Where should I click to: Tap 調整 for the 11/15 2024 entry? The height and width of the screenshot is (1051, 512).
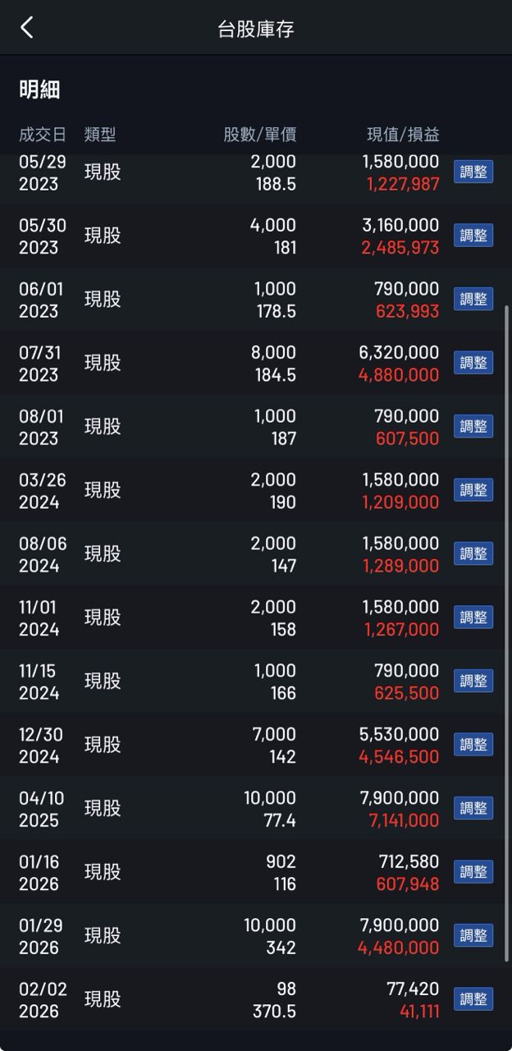[x=473, y=682]
